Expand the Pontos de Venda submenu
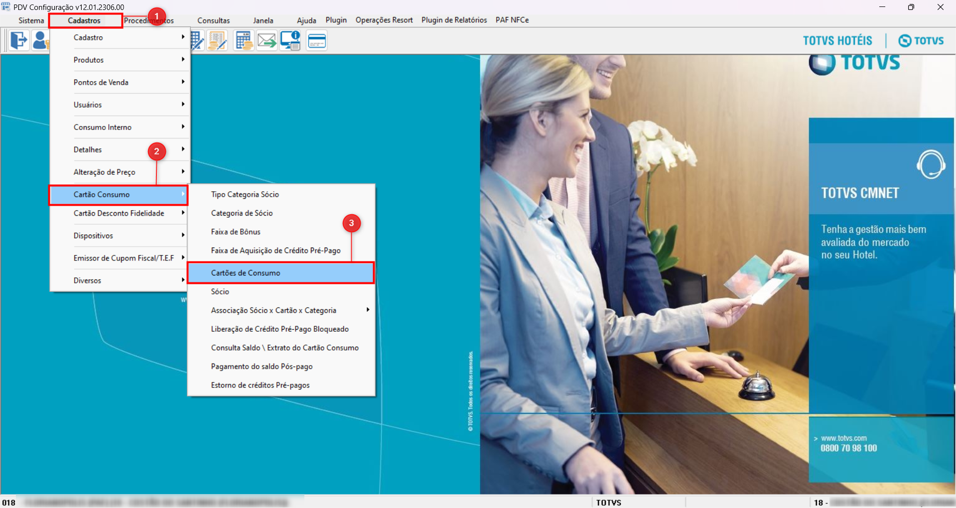The width and height of the screenshot is (956, 508). pos(120,82)
